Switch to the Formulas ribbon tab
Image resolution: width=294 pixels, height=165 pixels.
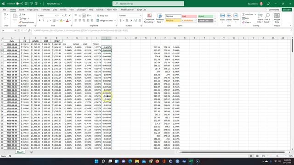[x=45, y=10]
